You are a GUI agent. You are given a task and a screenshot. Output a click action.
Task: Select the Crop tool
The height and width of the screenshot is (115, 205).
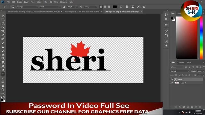3,31
